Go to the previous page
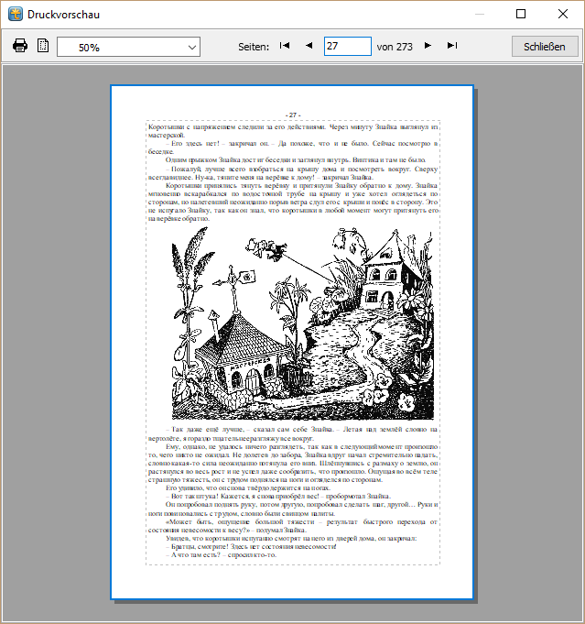Image resolution: width=585 pixels, height=624 pixels. (x=309, y=46)
